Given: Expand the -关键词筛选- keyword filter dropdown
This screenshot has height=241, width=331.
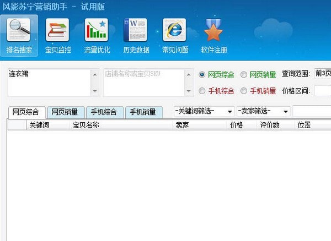Looking at the screenshot, I should 204,111.
